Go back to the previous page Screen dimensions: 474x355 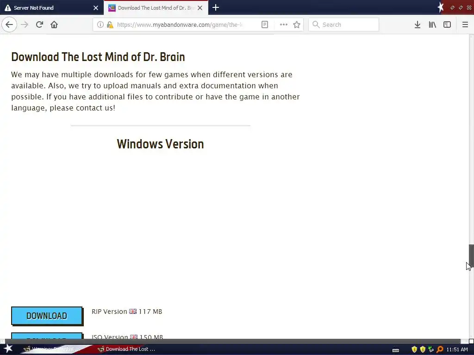coord(9,24)
